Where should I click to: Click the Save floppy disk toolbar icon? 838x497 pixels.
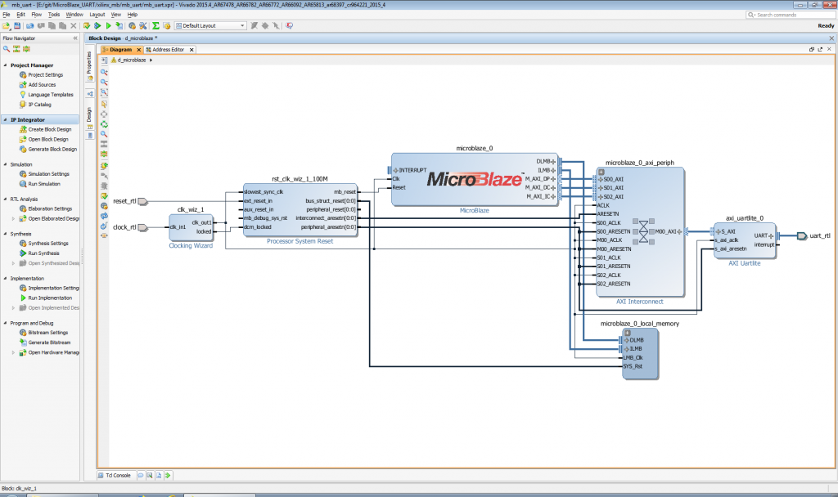point(16,25)
